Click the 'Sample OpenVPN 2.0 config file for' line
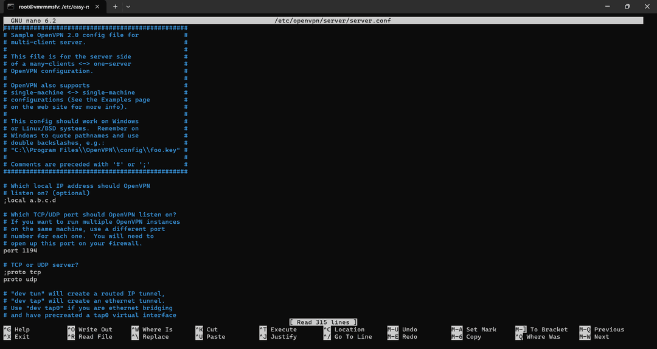This screenshot has height=349, width=657. [x=75, y=35]
